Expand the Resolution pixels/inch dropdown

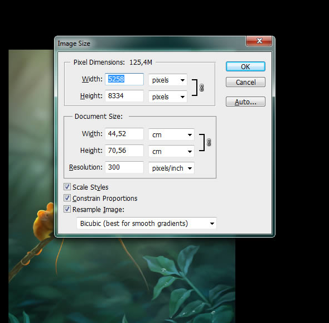pyautogui.click(x=171, y=168)
